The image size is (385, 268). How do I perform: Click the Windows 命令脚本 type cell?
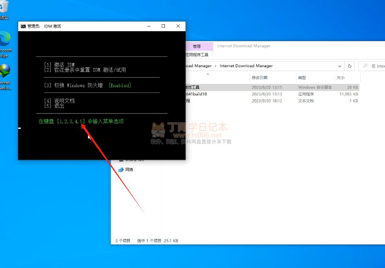[315, 87]
